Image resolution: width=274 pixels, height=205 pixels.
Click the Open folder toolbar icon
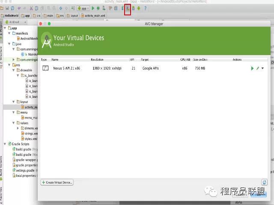point(2,8)
